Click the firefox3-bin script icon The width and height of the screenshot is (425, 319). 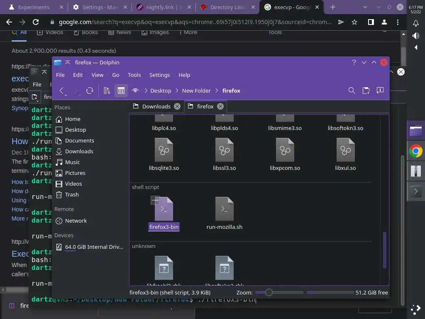[x=164, y=209]
